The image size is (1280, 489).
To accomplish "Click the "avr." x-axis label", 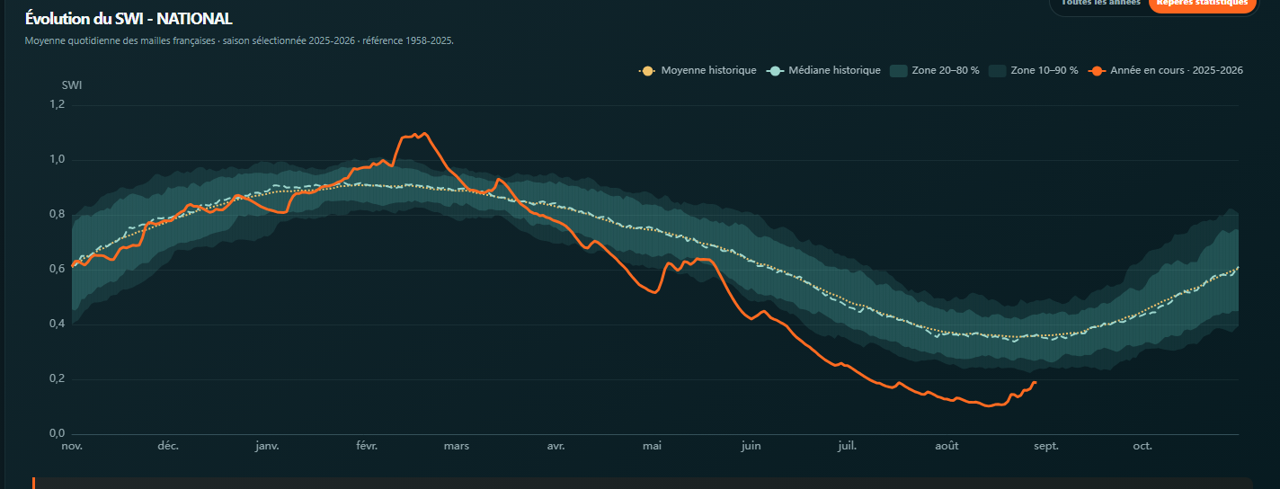I will [x=556, y=446].
